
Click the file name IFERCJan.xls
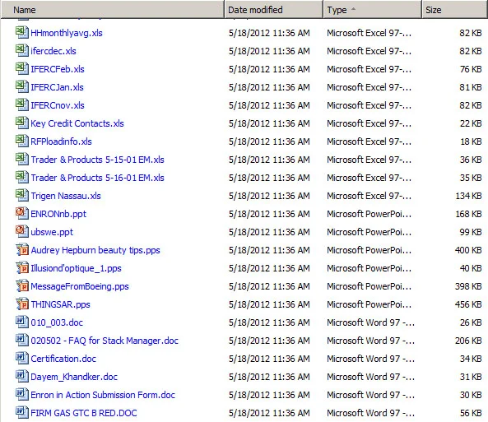(x=57, y=87)
